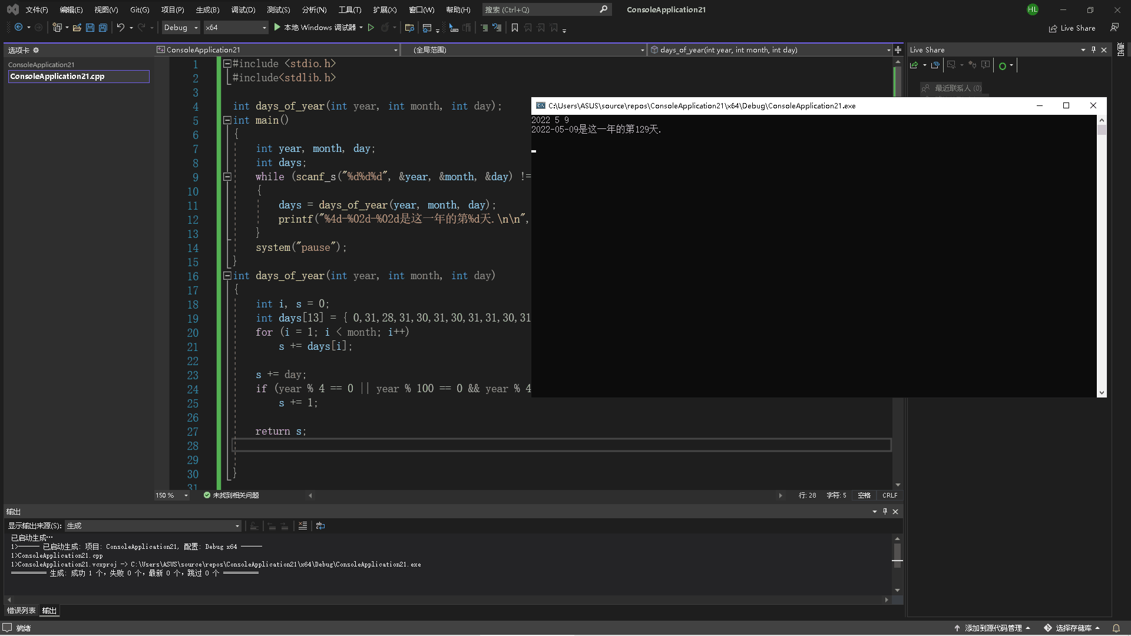Click the Undo arrow icon

(x=120, y=28)
